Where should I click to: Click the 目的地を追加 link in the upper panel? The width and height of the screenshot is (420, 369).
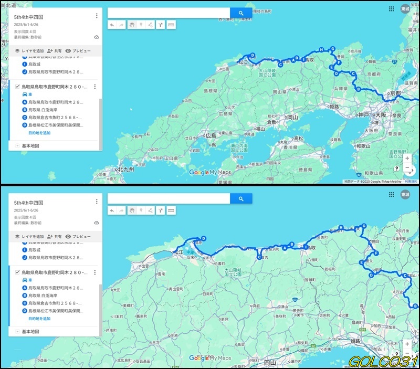(39, 133)
